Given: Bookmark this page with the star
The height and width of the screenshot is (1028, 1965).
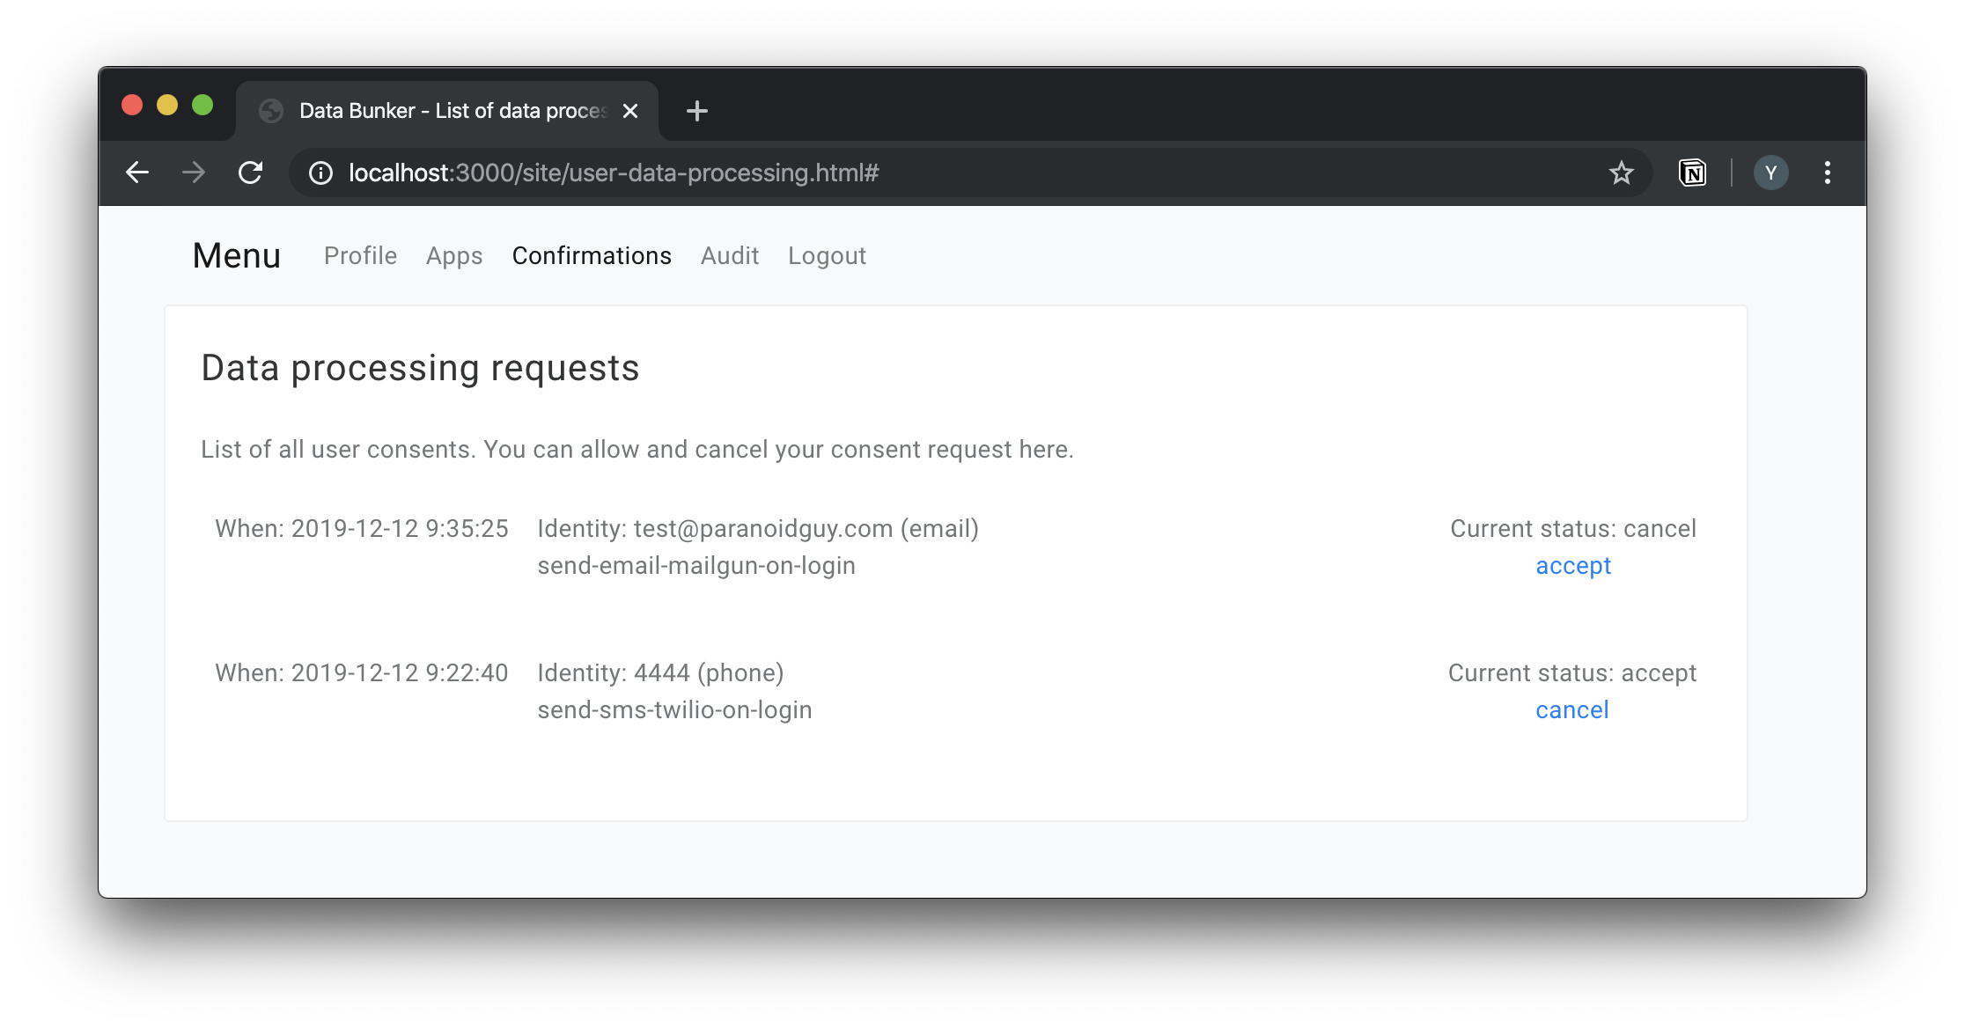Looking at the screenshot, I should pyautogui.click(x=1621, y=173).
